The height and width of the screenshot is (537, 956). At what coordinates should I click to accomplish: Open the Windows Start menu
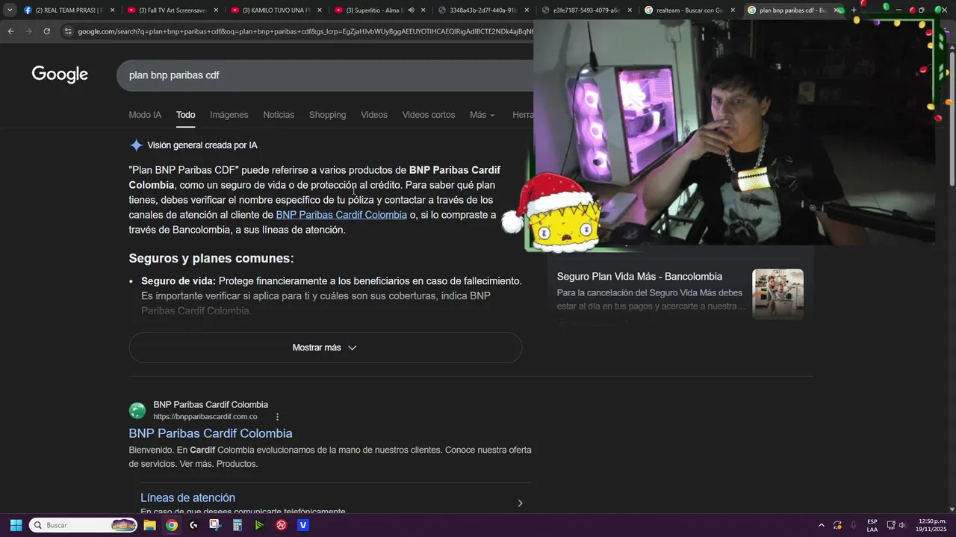click(x=16, y=525)
